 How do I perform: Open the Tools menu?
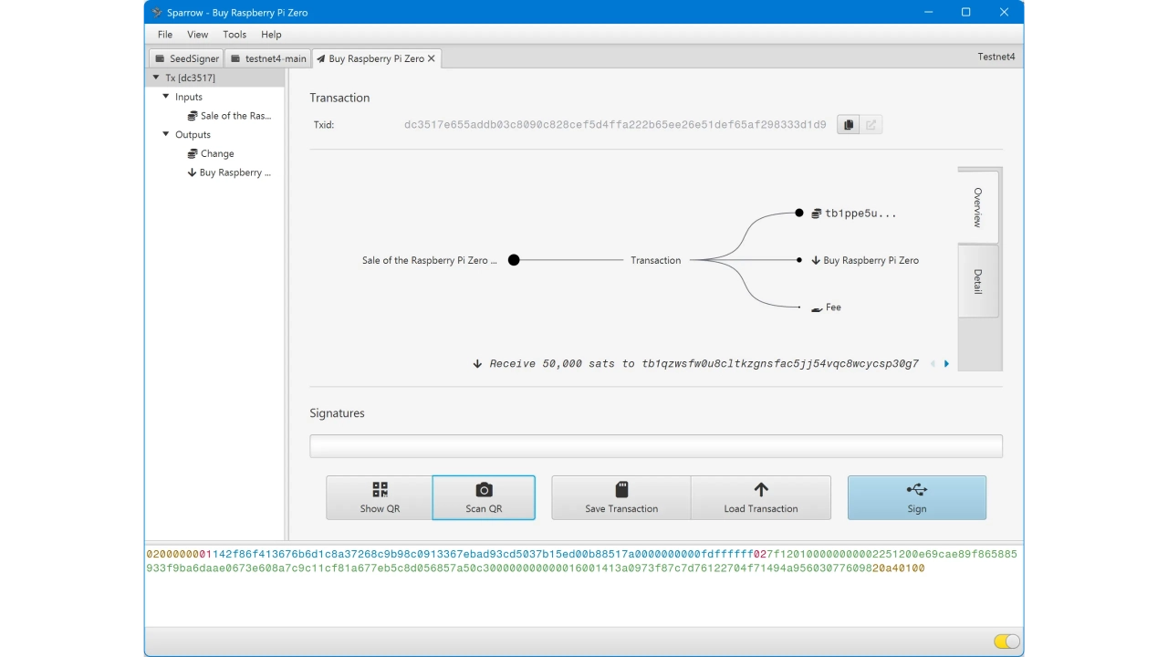[235, 35]
